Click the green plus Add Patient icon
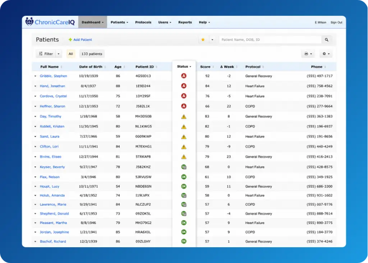The image size is (368, 263). (70, 40)
